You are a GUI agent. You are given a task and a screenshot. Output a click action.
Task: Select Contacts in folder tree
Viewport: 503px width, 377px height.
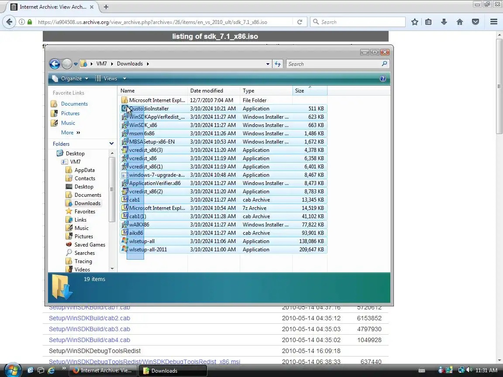pos(85,178)
